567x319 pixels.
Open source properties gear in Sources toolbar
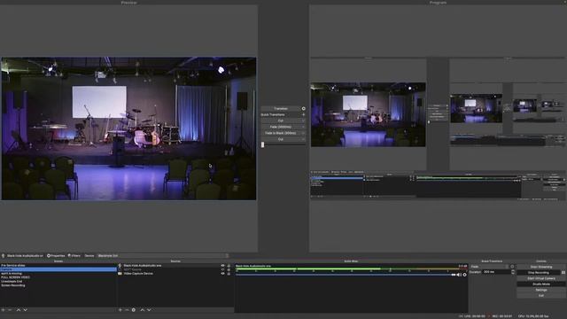[134, 310]
